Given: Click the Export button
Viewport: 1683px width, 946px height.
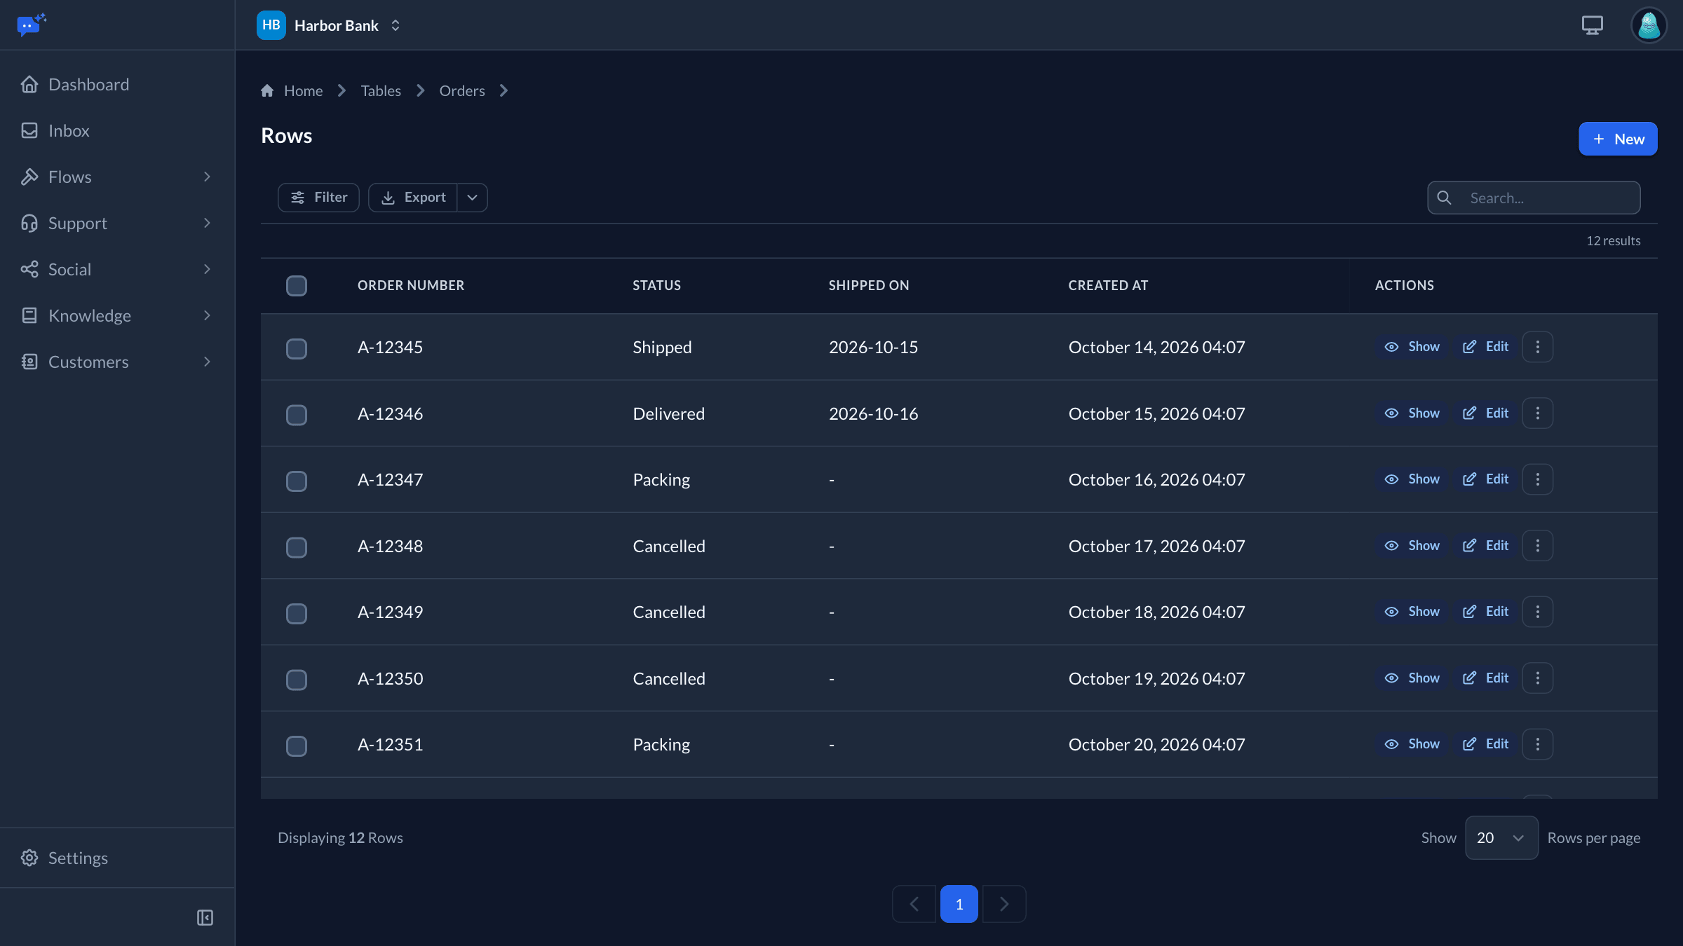Looking at the screenshot, I should 413,198.
